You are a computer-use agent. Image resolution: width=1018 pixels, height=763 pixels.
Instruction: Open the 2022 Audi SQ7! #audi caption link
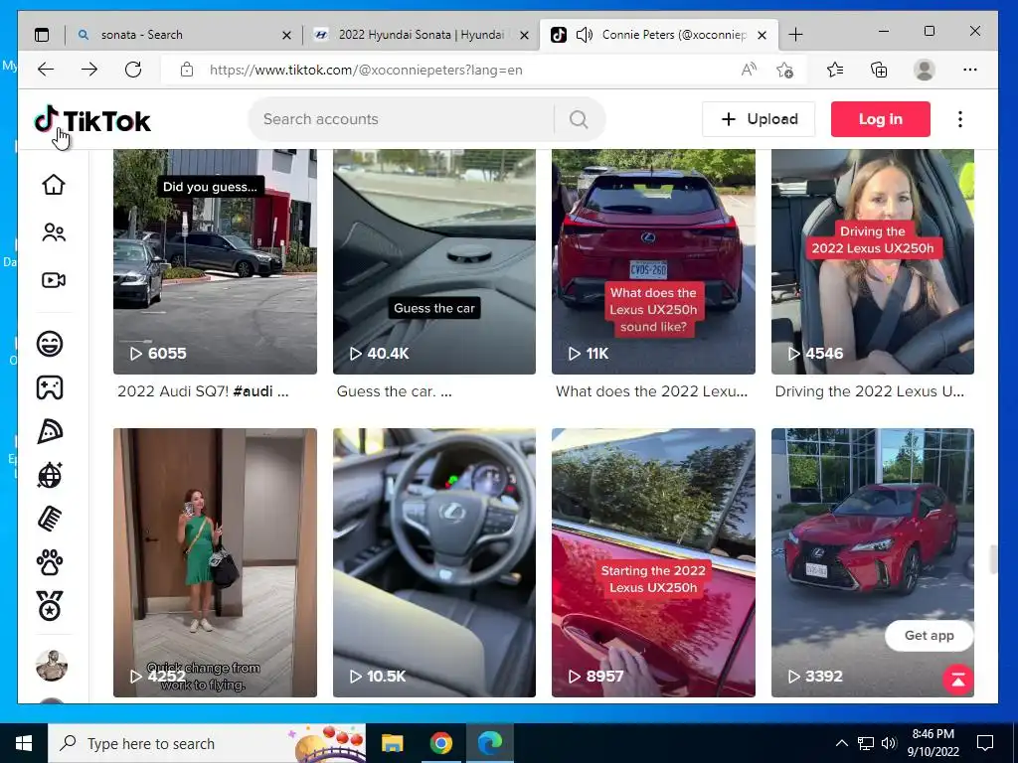[203, 391]
